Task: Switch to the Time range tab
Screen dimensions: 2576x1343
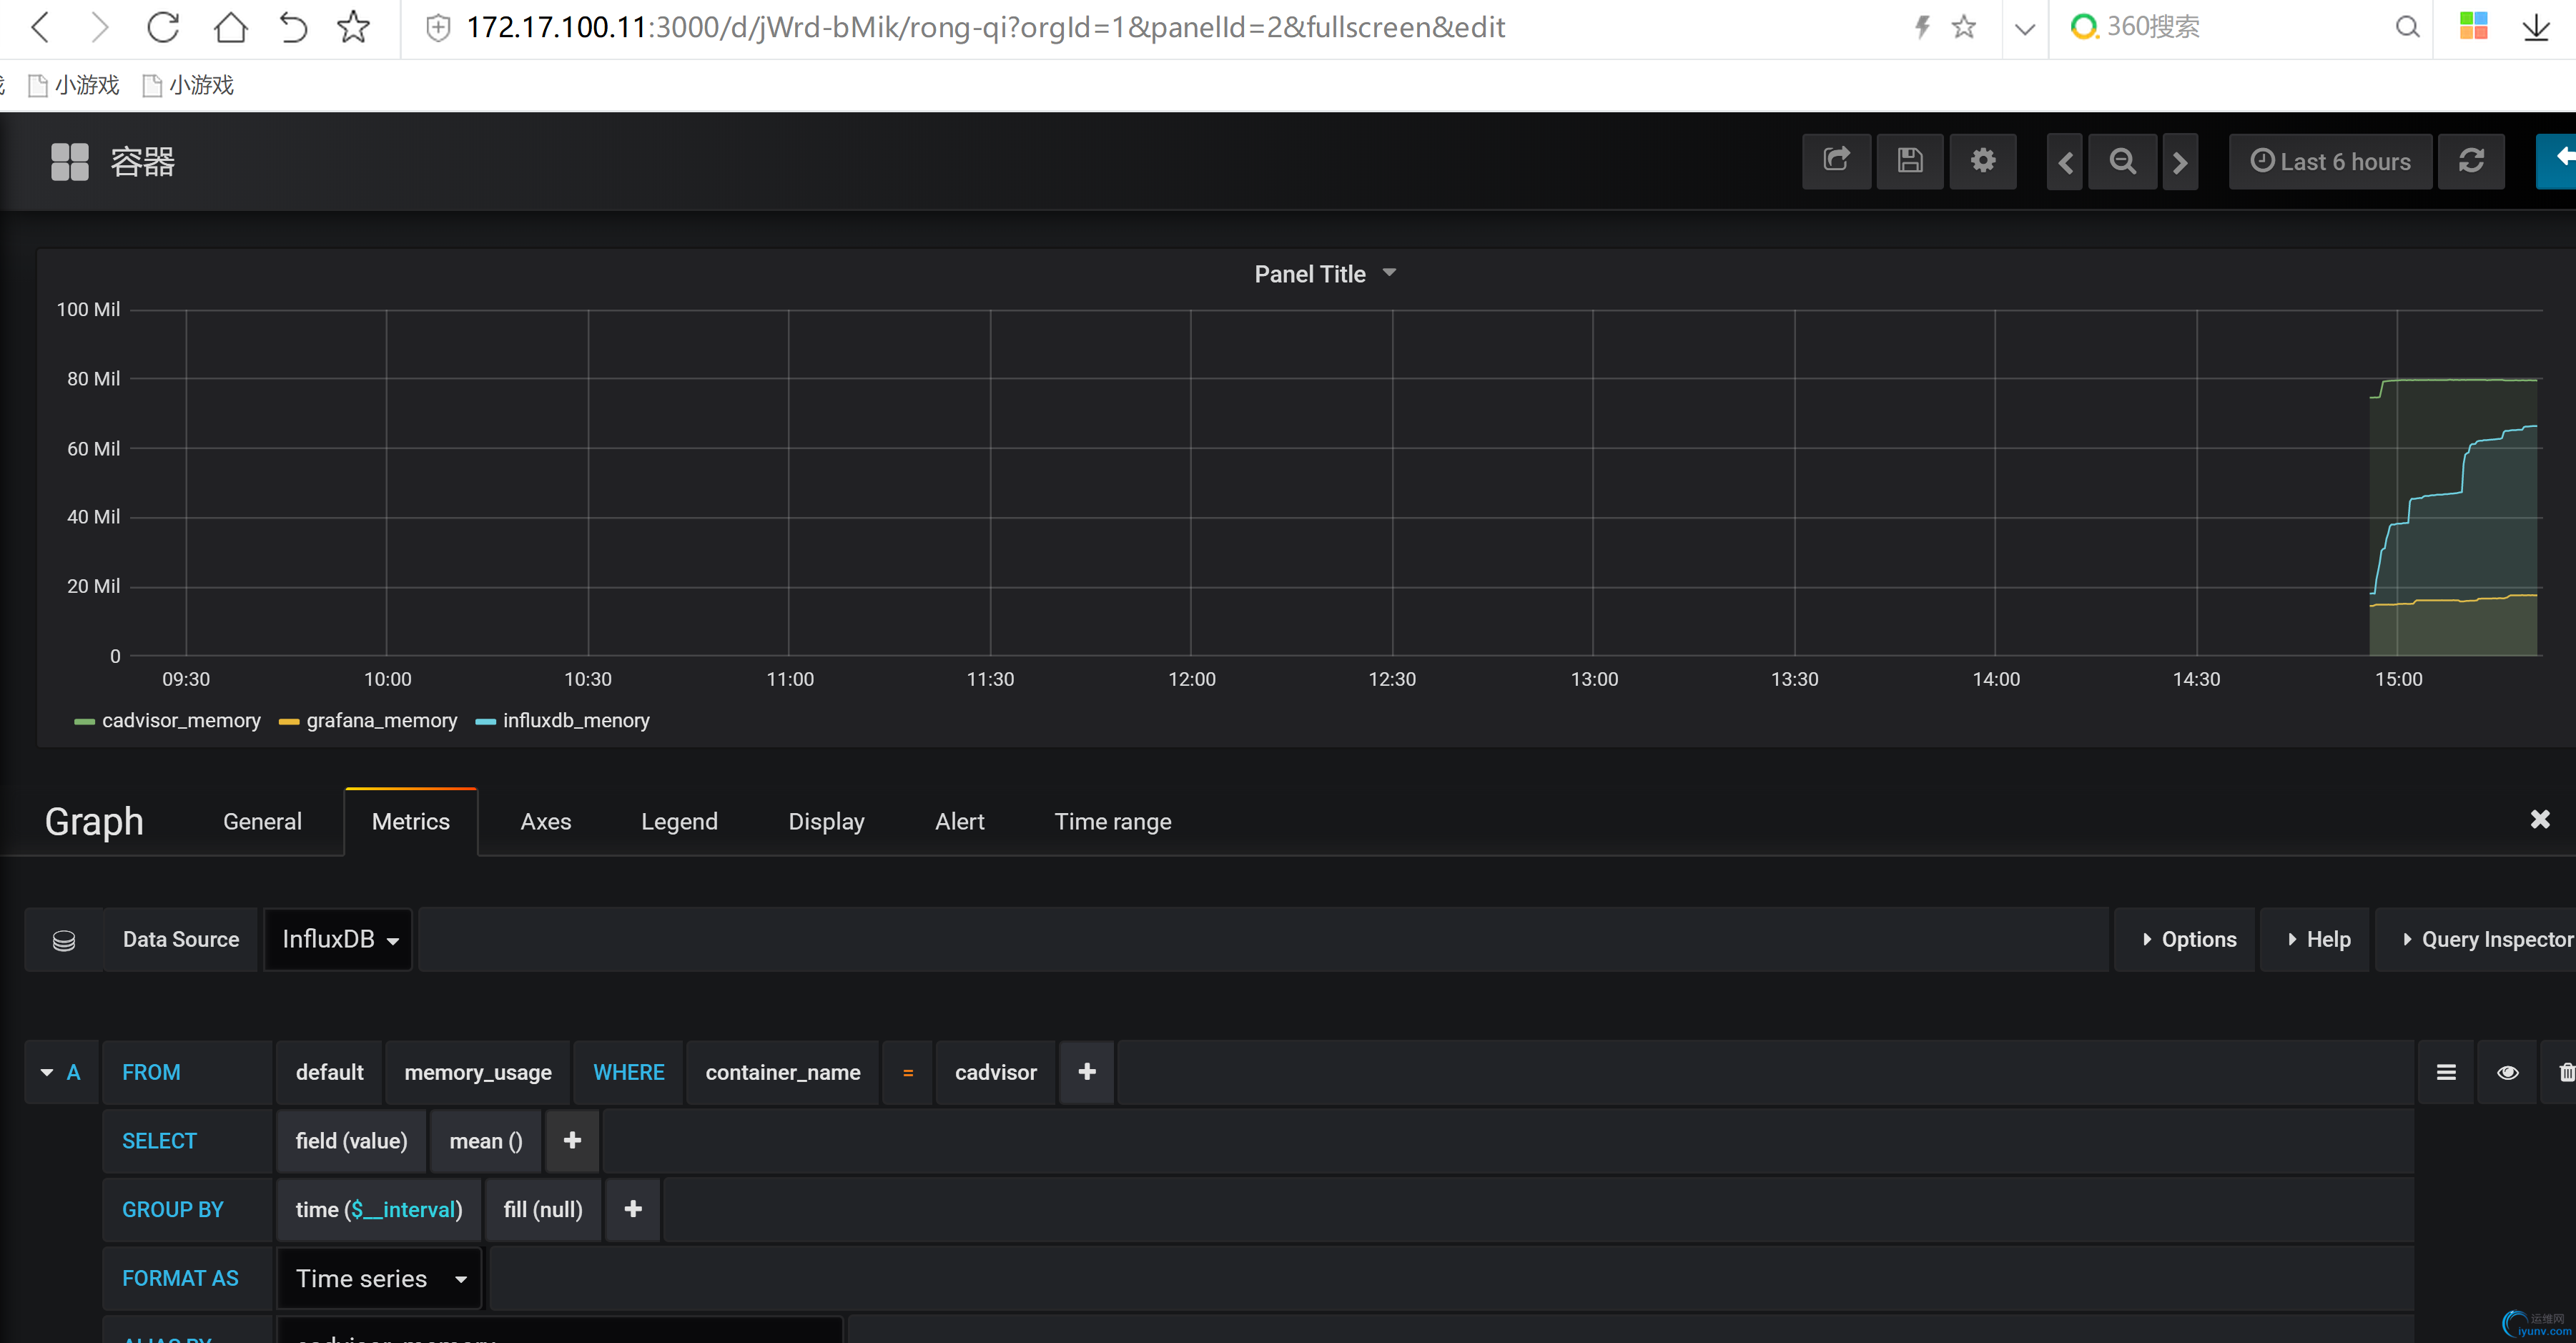Action: pos(1113,821)
